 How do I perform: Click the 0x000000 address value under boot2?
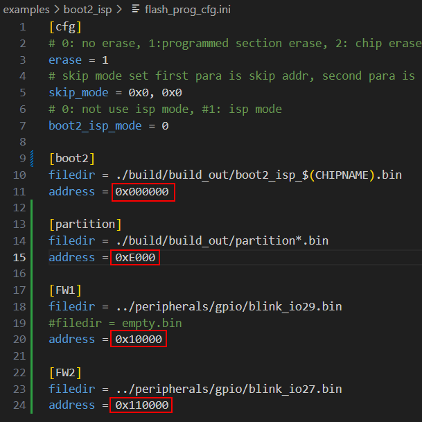pyautogui.click(x=143, y=191)
